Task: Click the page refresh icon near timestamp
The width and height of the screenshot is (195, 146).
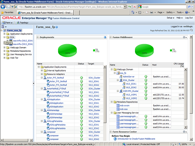Action: pos(192,30)
